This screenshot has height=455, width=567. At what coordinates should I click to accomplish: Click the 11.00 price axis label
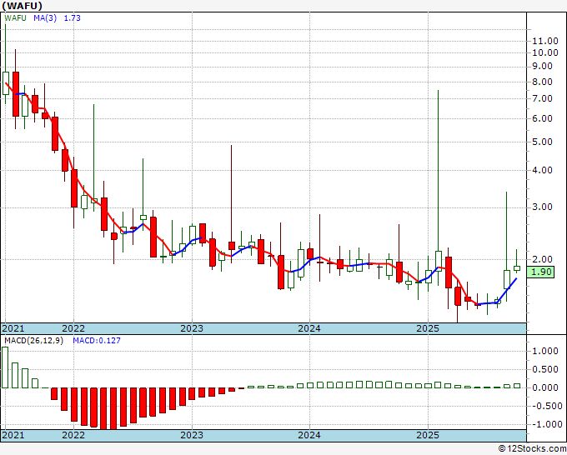click(545, 41)
